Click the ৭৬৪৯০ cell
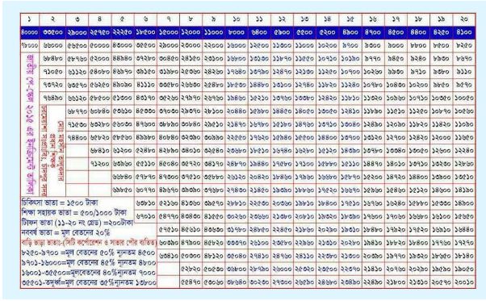The width and height of the screenshot is (486, 301). coord(52,98)
